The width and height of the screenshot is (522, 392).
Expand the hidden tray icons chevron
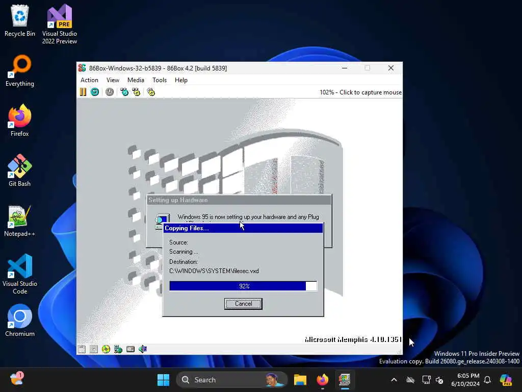point(394,380)
